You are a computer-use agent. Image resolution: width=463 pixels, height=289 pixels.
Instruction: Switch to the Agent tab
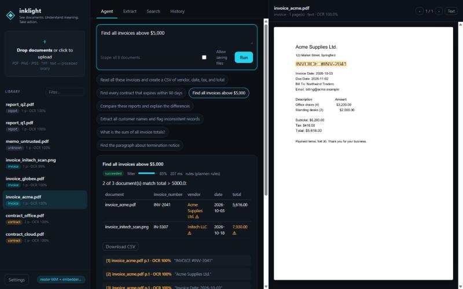tap(106, 11)
